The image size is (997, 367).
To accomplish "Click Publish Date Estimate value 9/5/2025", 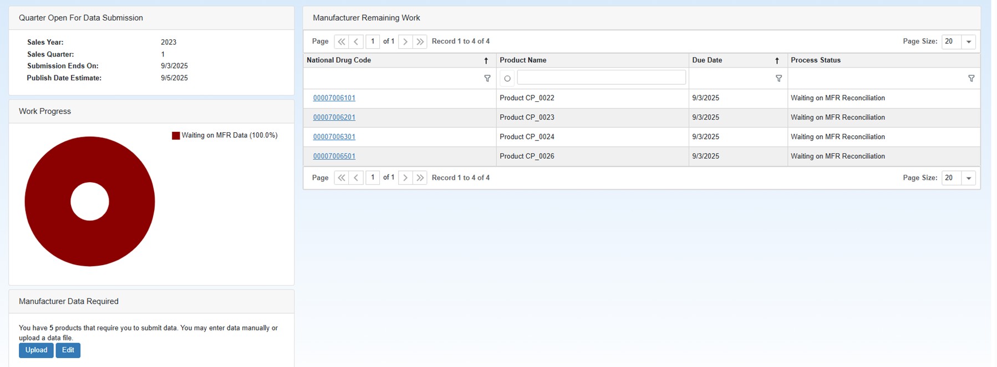I will [174, 78].
